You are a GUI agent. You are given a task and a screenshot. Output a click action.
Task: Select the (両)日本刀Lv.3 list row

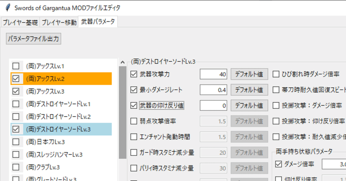(61, 142)
